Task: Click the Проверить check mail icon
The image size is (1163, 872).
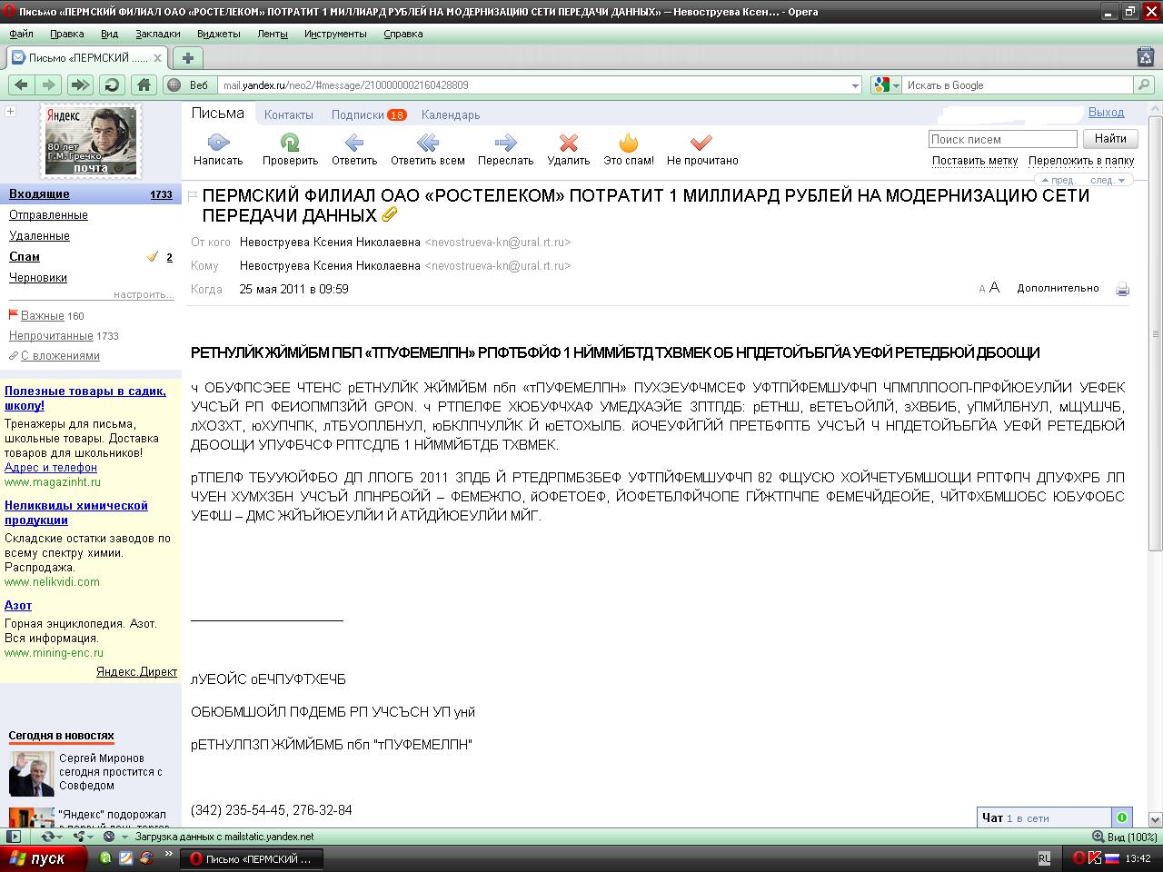Action: click(x=290, y=144)
